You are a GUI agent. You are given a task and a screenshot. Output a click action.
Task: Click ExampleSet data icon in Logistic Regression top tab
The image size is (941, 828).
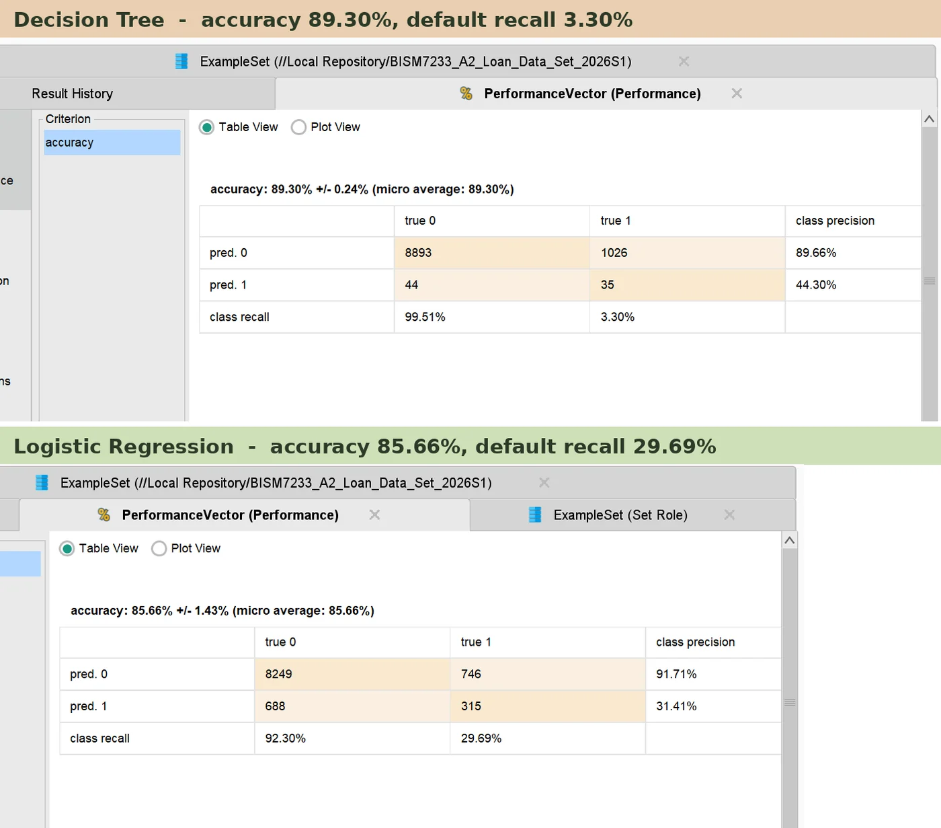[x=42, y=482]
